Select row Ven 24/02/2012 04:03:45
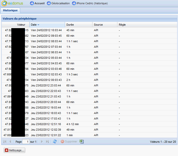The height and width of the screenshot is (156, 178). coord(89,63)
